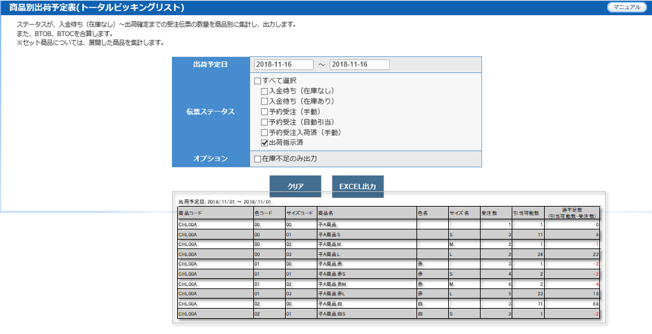Enable 在庫不足のみ出力 option

(258, 158)
